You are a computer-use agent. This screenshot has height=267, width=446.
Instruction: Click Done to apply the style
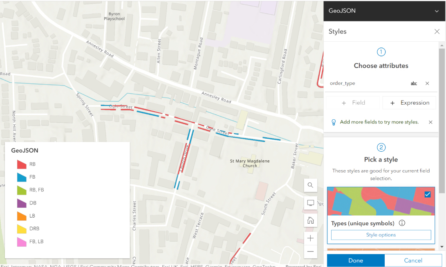click(355, 260)
